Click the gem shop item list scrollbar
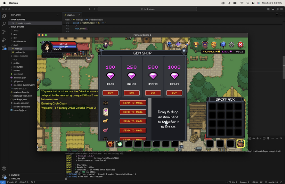This screenshot has height=184, width=285. [x=150, y=108]
